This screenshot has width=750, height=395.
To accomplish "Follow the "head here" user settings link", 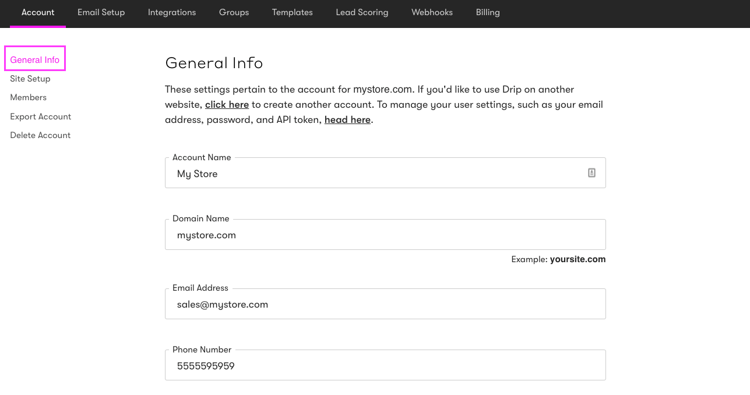I will pyautogui.click(x=347, y=120).
